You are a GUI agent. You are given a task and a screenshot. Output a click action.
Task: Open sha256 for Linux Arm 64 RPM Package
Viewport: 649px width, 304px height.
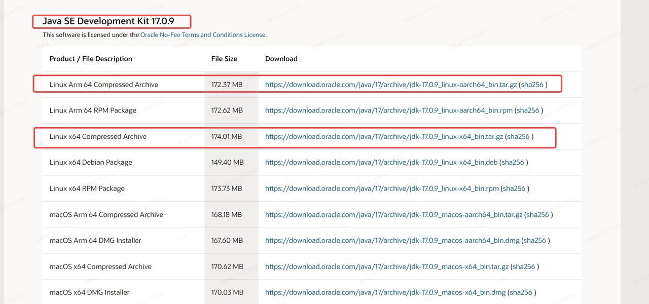click(528, 110)
